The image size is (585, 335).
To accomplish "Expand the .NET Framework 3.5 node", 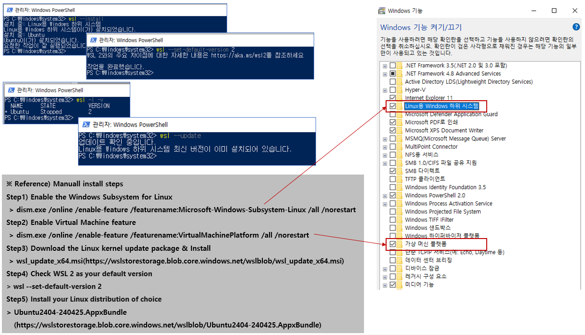I will tap(385, 66).
